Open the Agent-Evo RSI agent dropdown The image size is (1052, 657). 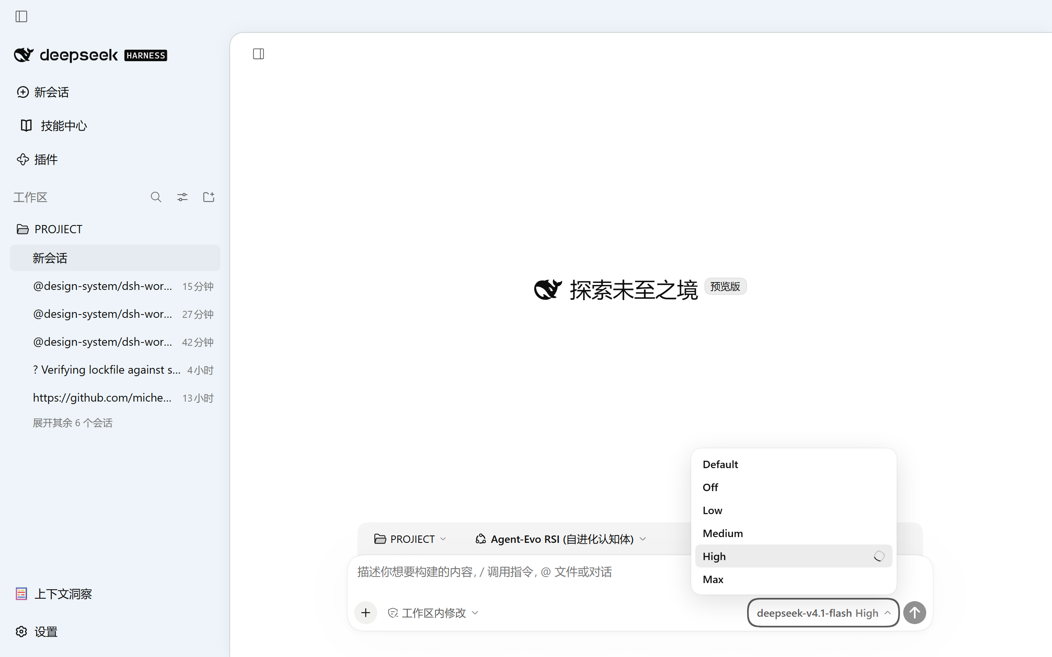561,539
